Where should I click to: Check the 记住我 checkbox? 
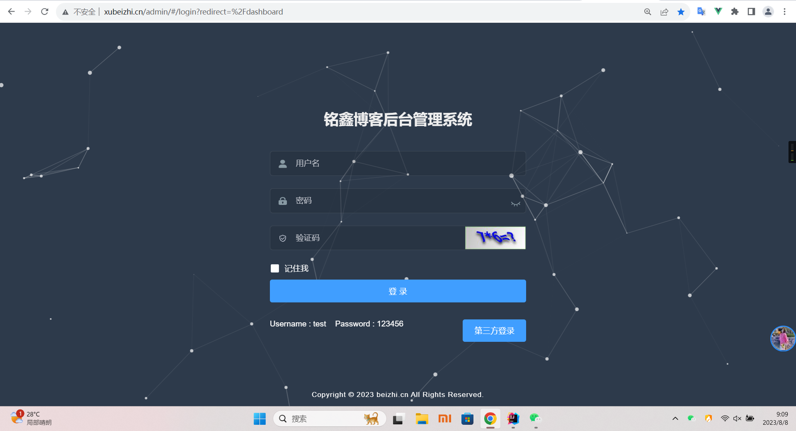274,268
